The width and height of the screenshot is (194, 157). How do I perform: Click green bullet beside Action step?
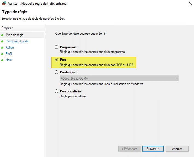click(x=2, y=48)
